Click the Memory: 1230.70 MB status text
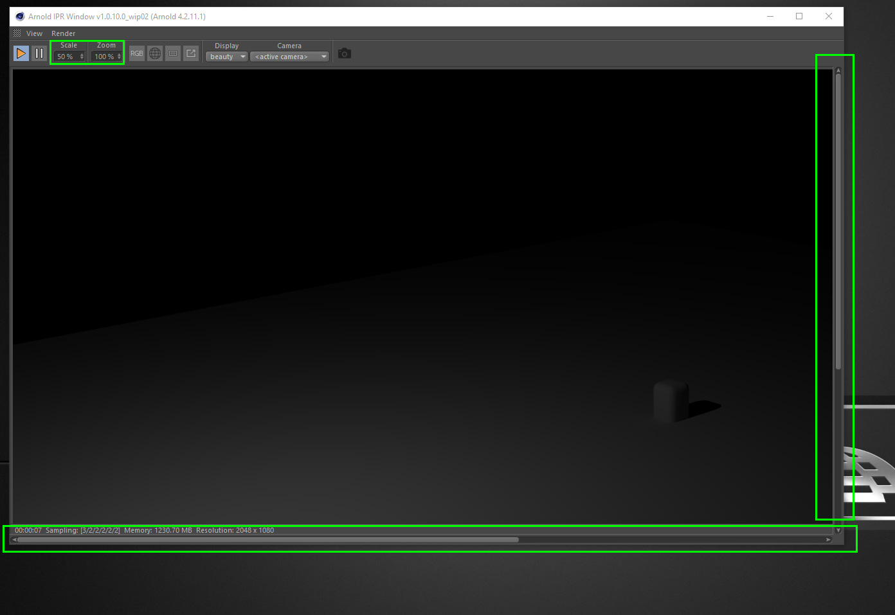Image resolution: width=895 pixels, height=615 pixels. tap(158, 530)
